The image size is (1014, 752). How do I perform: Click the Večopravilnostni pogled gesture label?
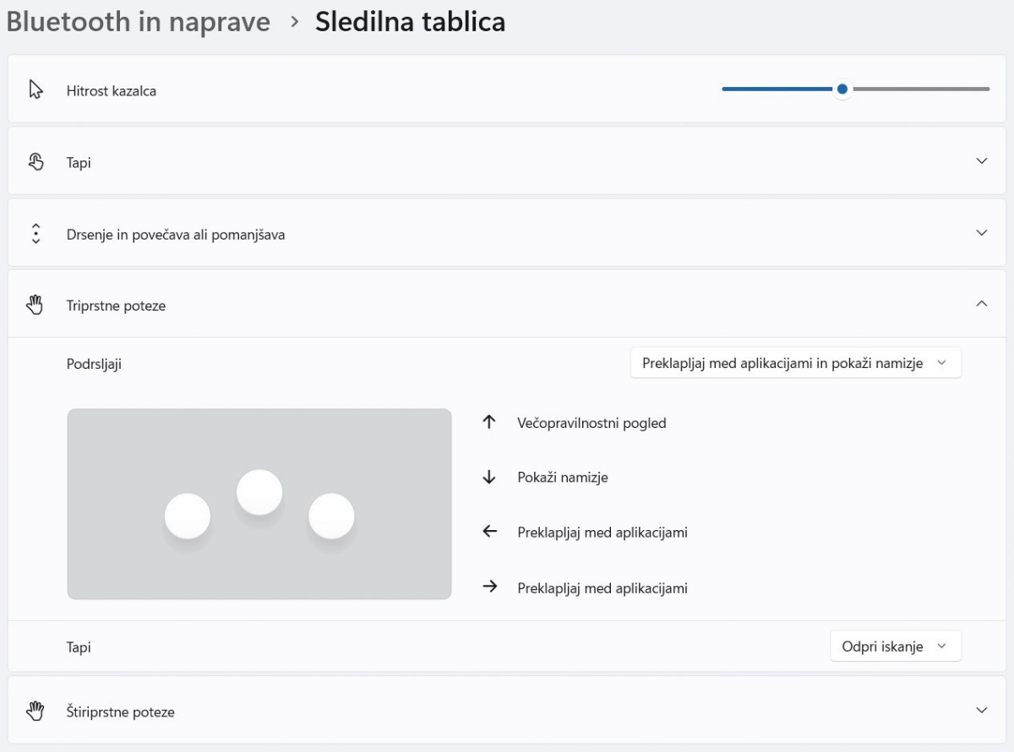coord(591,423)
